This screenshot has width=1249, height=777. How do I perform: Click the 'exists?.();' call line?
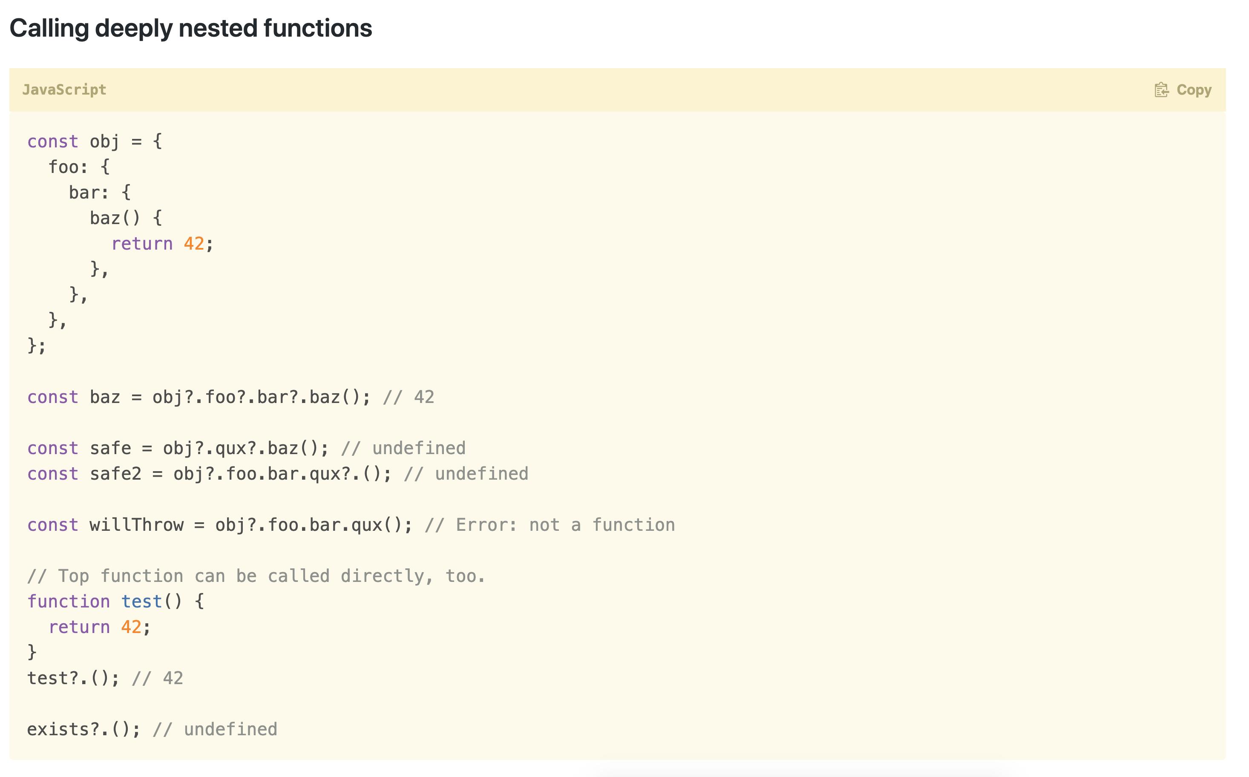click(x=84, y=729)
